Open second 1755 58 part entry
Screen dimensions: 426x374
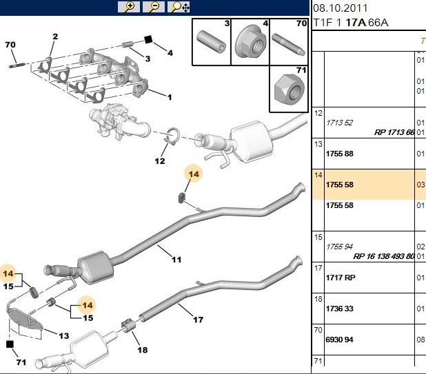click(340, 205)
